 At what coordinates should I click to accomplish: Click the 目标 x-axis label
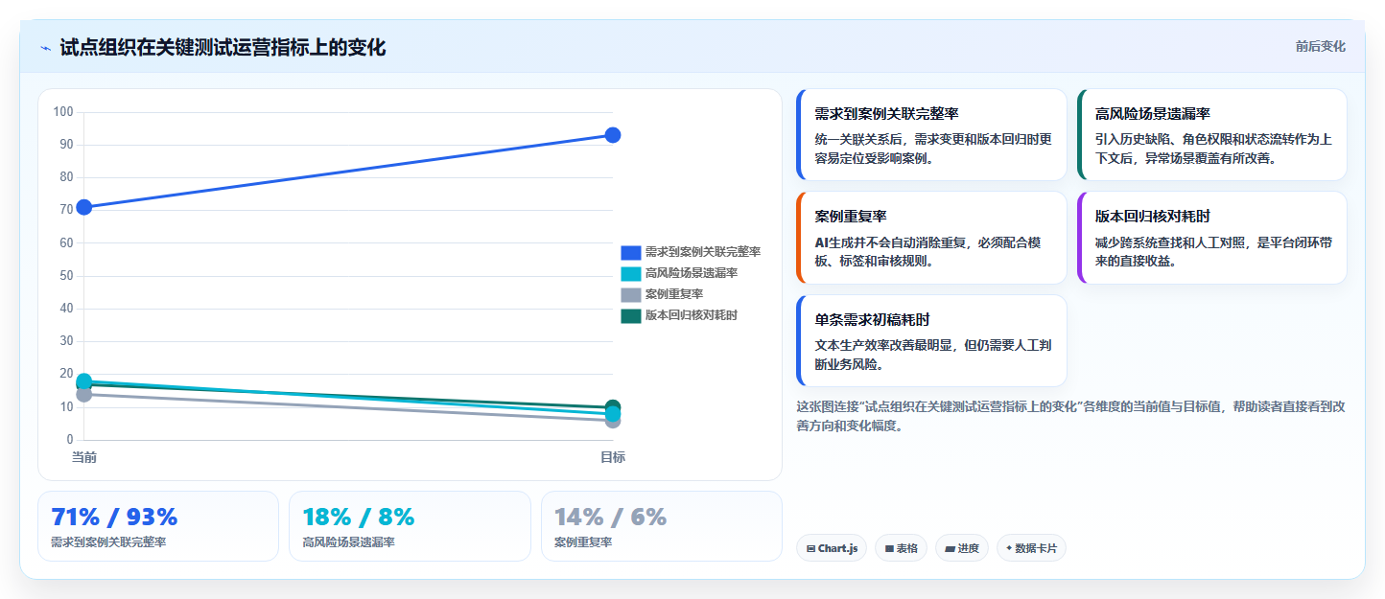pos(613,457)
